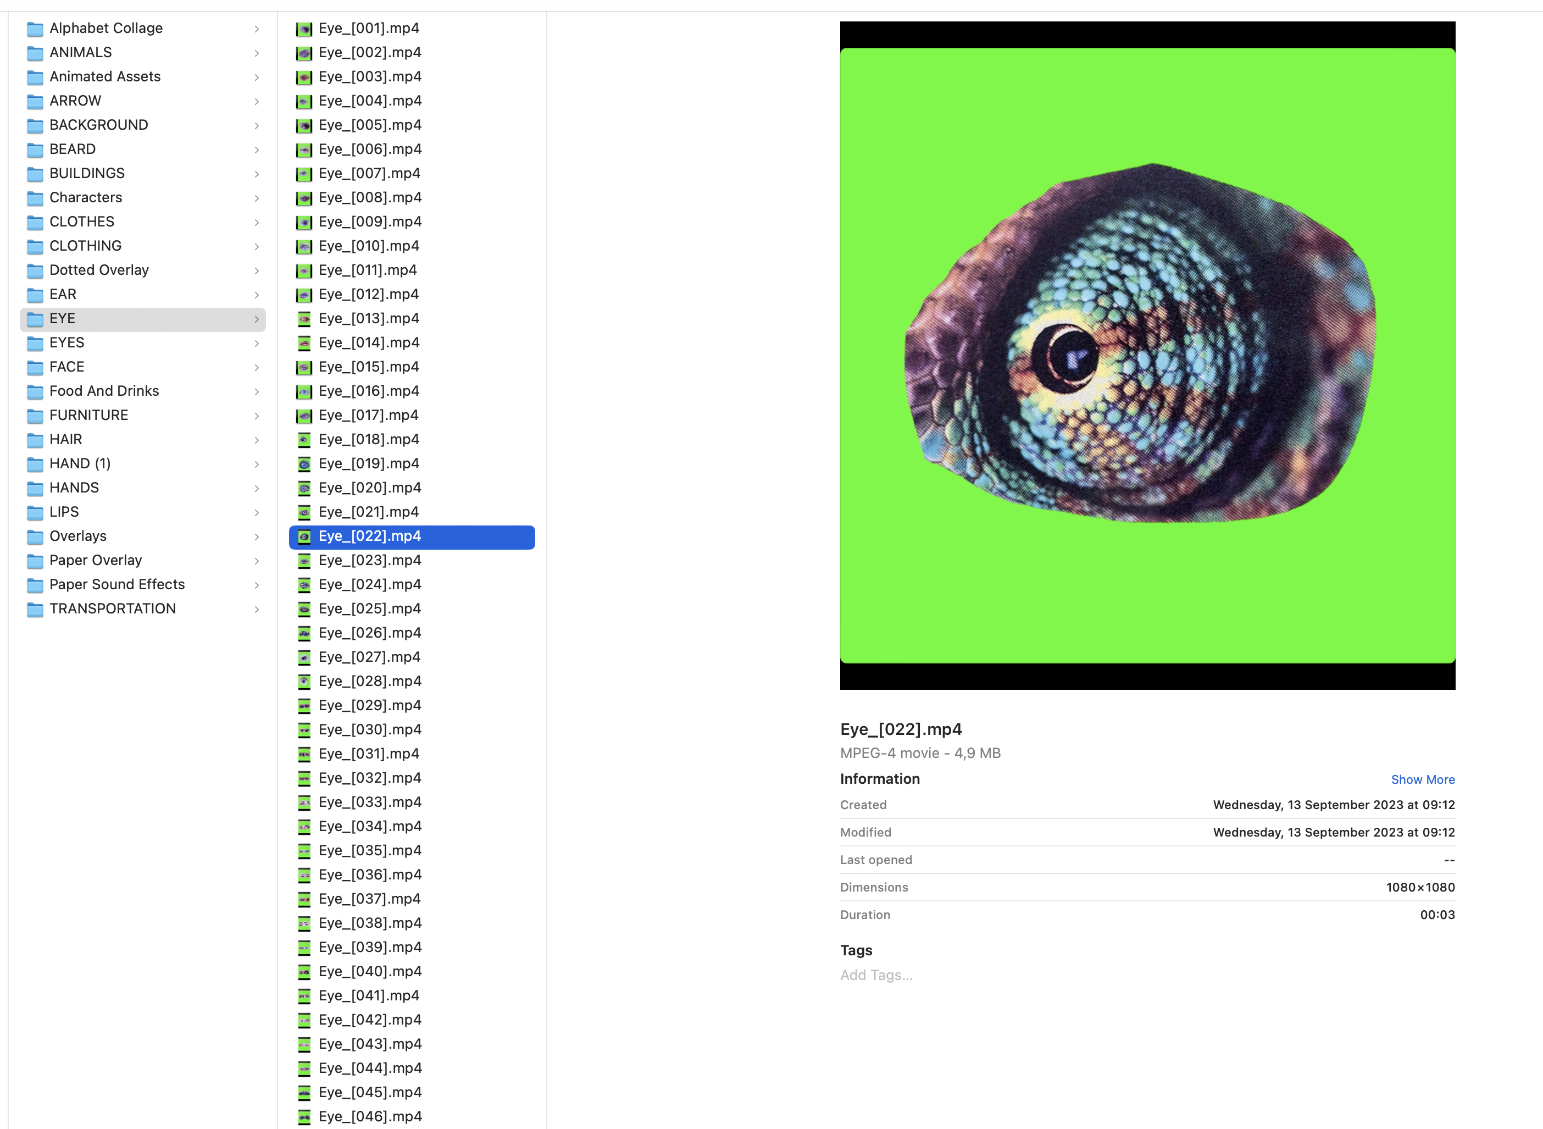Expand the EYES folder chevron
Image resolution: width=1543 pixels, height=1129 pixels.
257,343
